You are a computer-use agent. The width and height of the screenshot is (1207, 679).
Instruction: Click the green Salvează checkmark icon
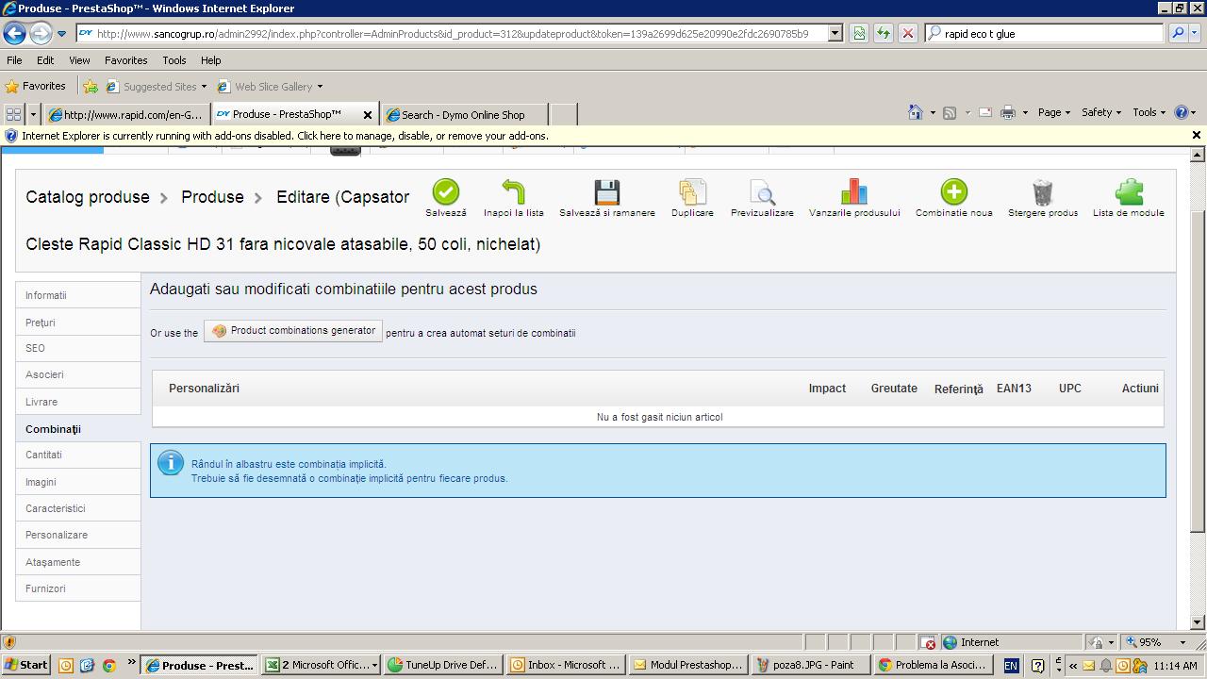point(446,192)
